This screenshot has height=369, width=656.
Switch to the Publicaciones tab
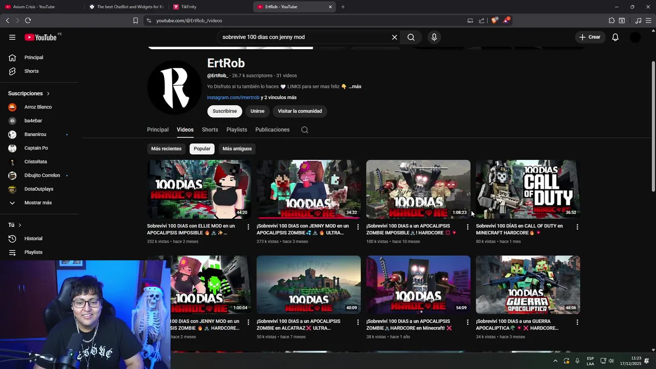coord(272,130)
